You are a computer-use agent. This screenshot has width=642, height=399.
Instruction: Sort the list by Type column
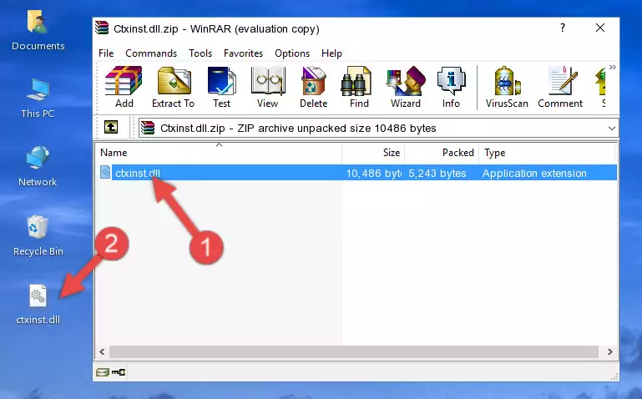click(x=547, y=153)
